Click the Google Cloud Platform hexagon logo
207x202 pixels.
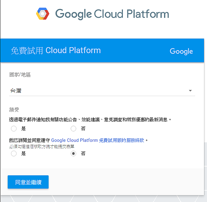point(43,14)
